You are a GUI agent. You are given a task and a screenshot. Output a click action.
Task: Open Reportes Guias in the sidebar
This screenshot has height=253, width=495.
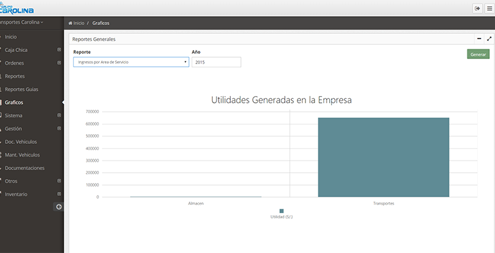coord(21,89)
